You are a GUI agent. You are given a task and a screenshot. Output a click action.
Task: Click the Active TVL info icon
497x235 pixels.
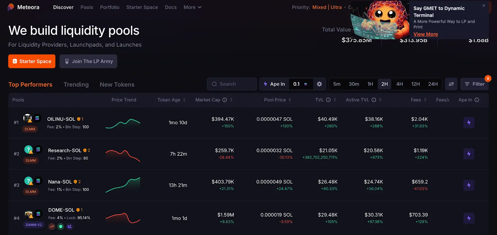click(x=374, y=100)
